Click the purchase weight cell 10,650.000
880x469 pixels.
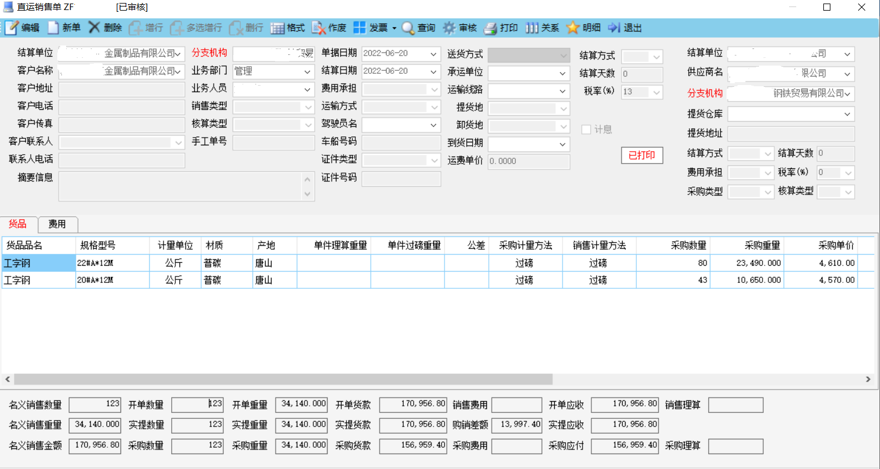coord(747,281)
